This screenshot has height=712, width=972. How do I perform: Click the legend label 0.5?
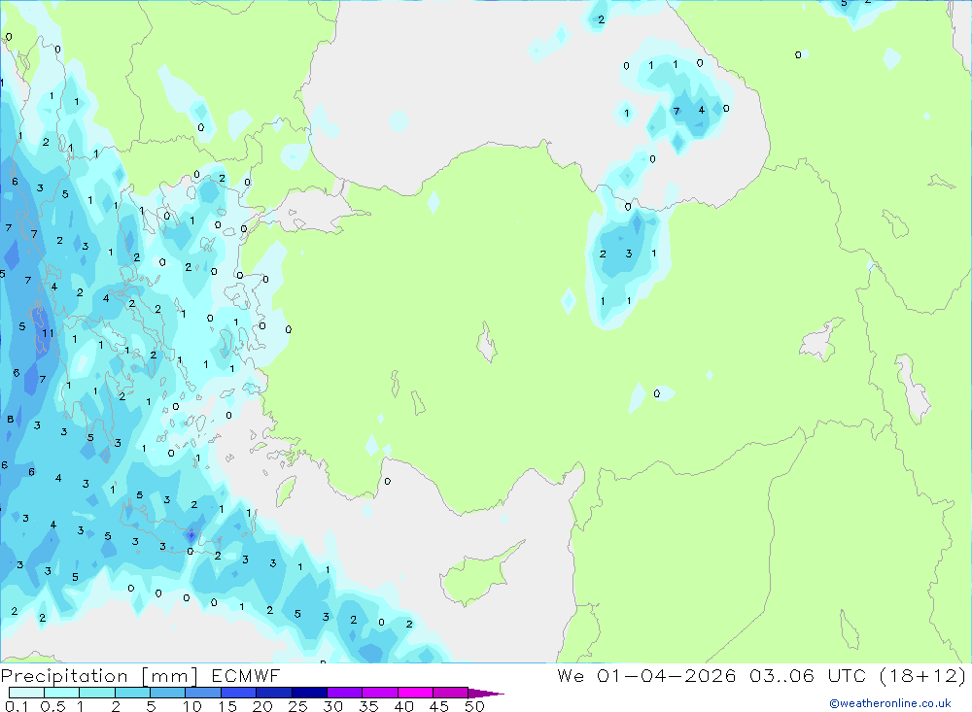coord(52,706)
